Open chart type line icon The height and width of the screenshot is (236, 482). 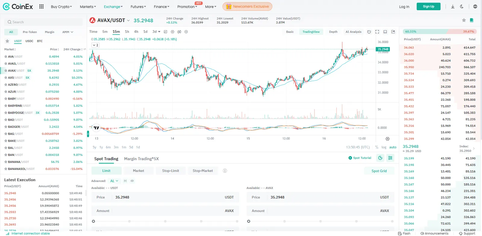165,32
